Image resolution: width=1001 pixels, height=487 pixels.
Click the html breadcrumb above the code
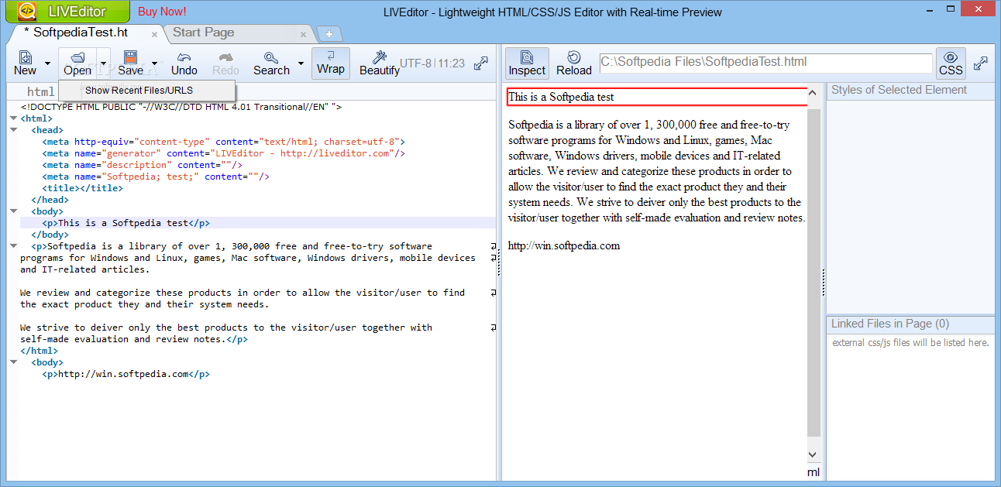(x=41, y=92)
